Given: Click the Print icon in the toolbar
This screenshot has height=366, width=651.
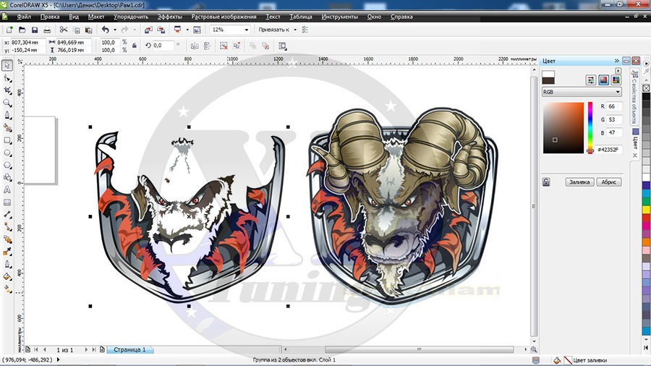Looking at the screenshot, I should click(x=47, y=30).
